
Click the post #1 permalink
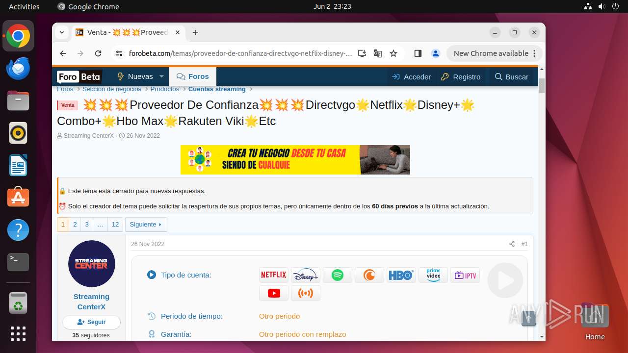pyautogui.click(x=524, y=244)
